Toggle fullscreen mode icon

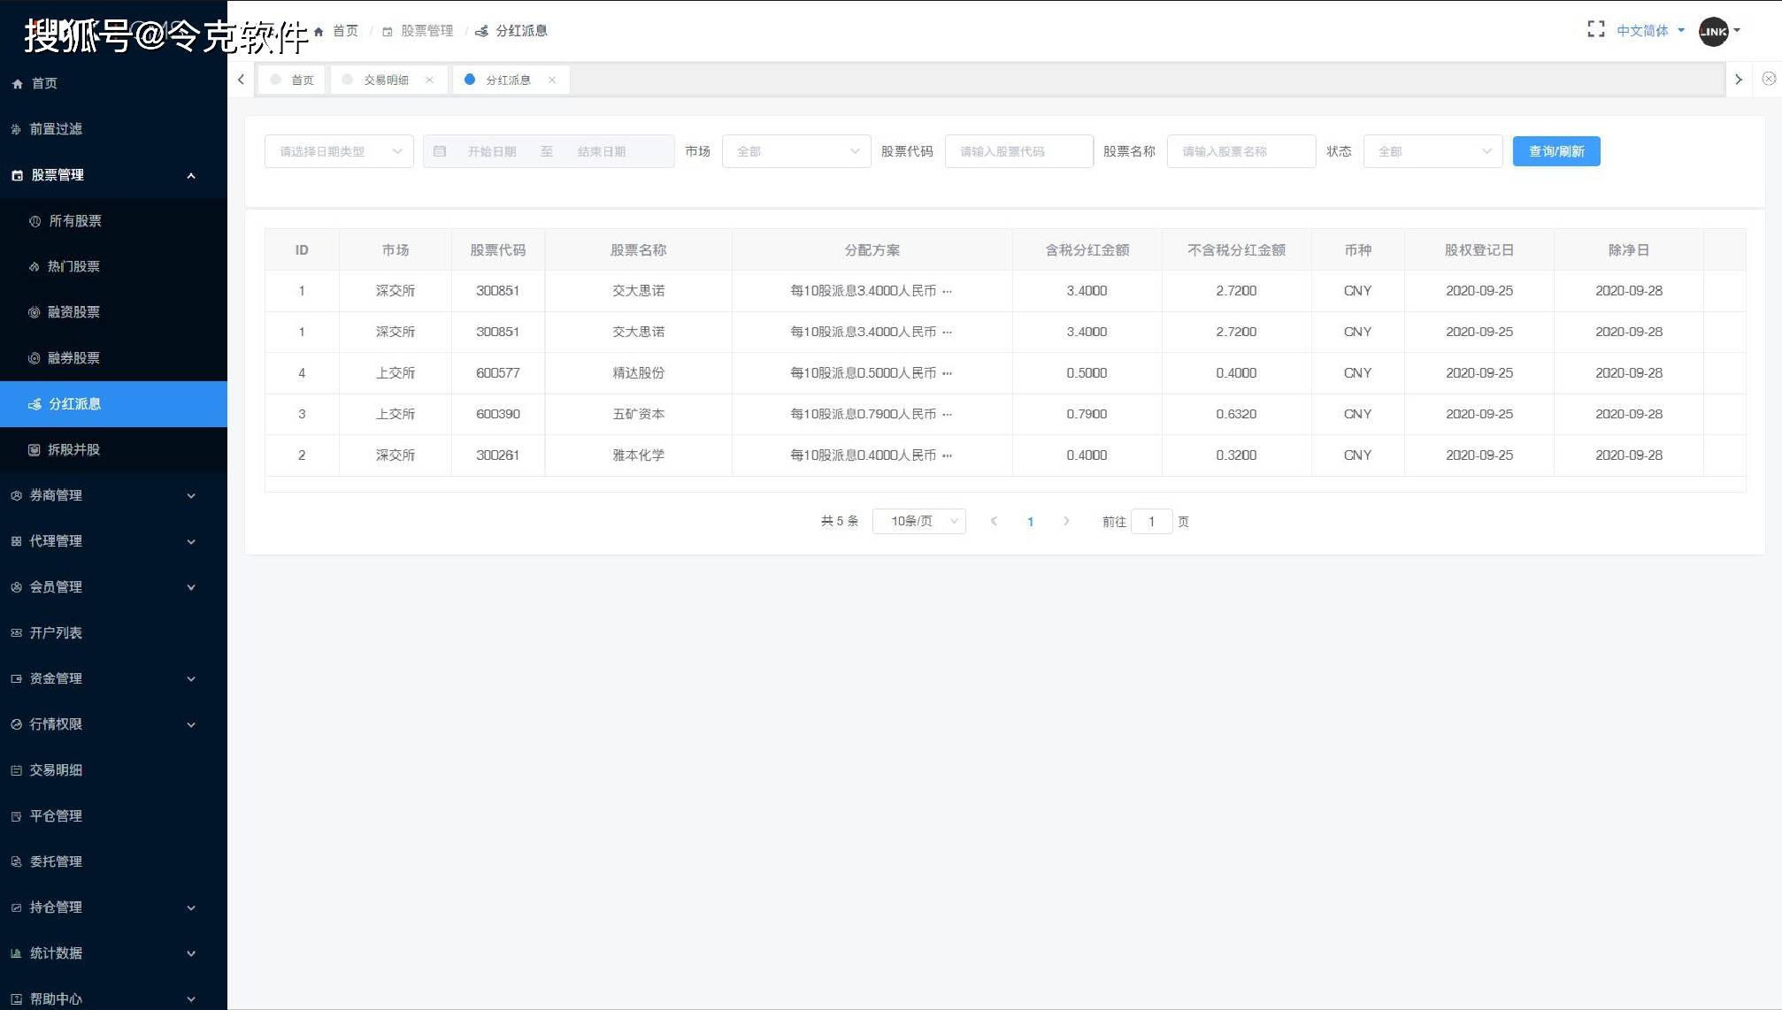pyautogui.click(x=1595, y=30)
